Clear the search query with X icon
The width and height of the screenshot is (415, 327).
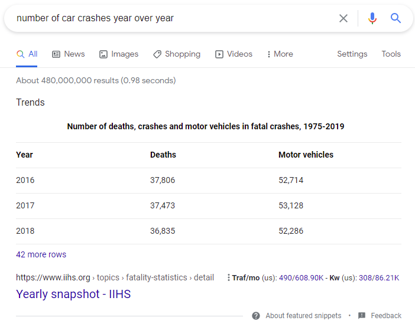pyautogui.click(x=343, y=18)
